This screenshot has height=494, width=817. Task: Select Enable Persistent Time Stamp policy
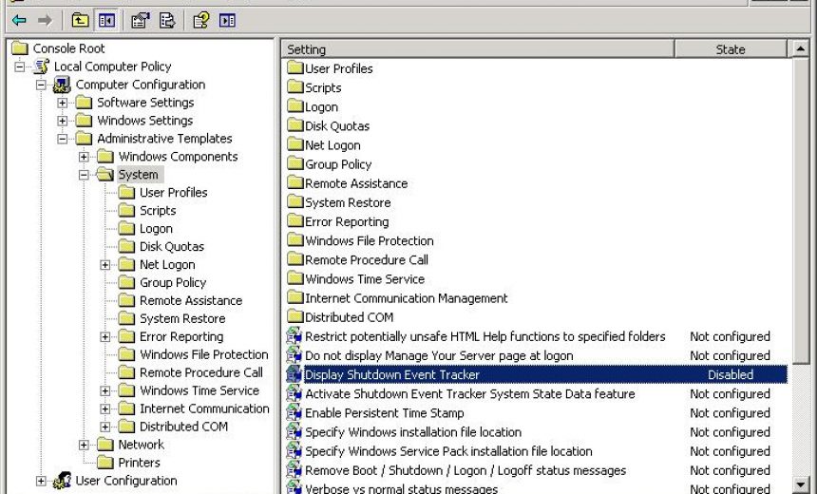pos(384,413)
